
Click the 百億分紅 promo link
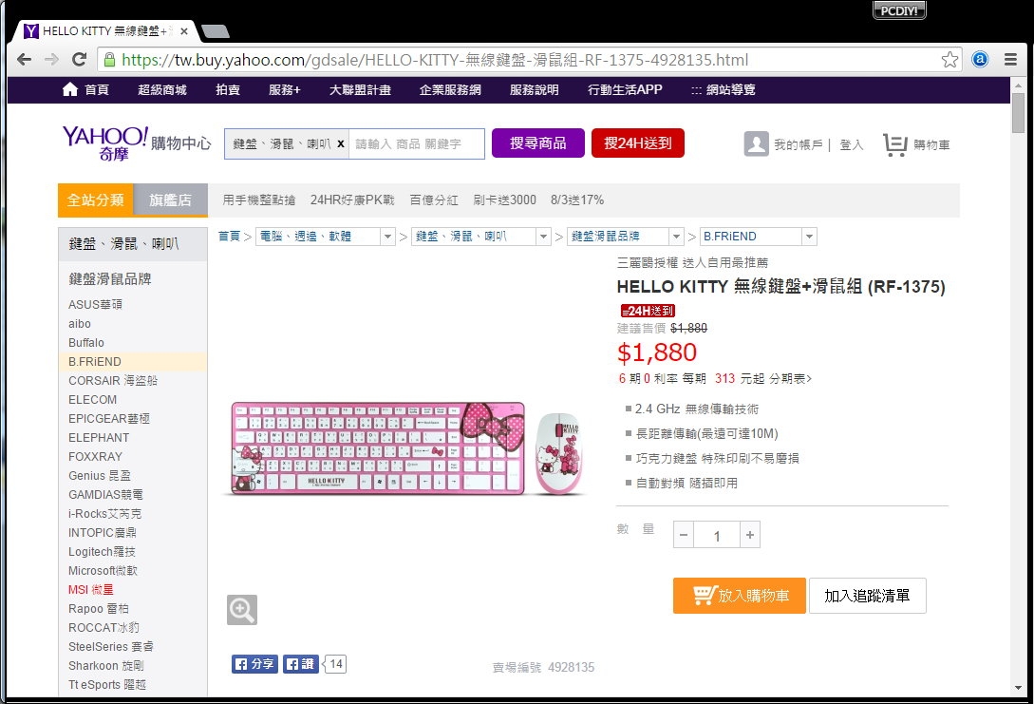(434, 200)
